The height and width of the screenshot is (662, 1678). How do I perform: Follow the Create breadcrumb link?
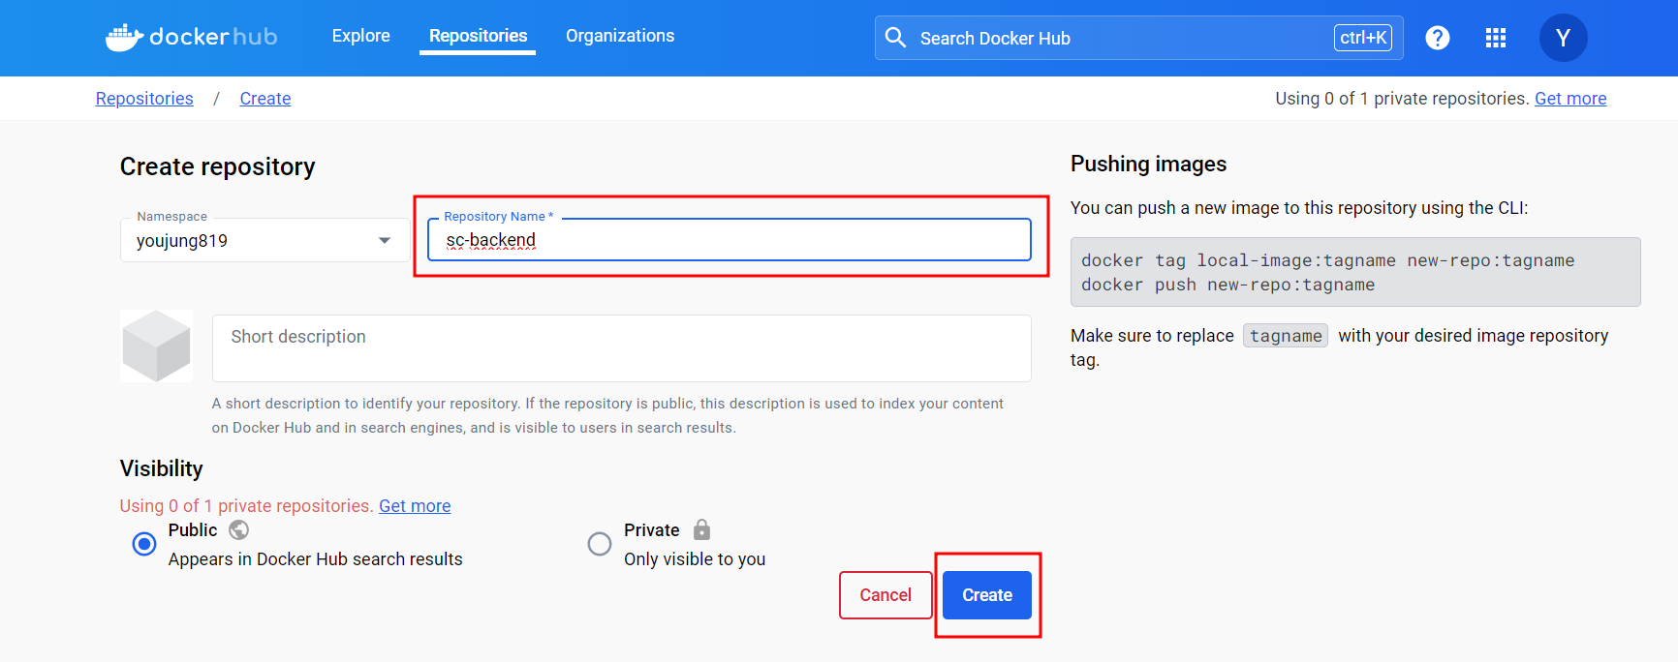265,99
